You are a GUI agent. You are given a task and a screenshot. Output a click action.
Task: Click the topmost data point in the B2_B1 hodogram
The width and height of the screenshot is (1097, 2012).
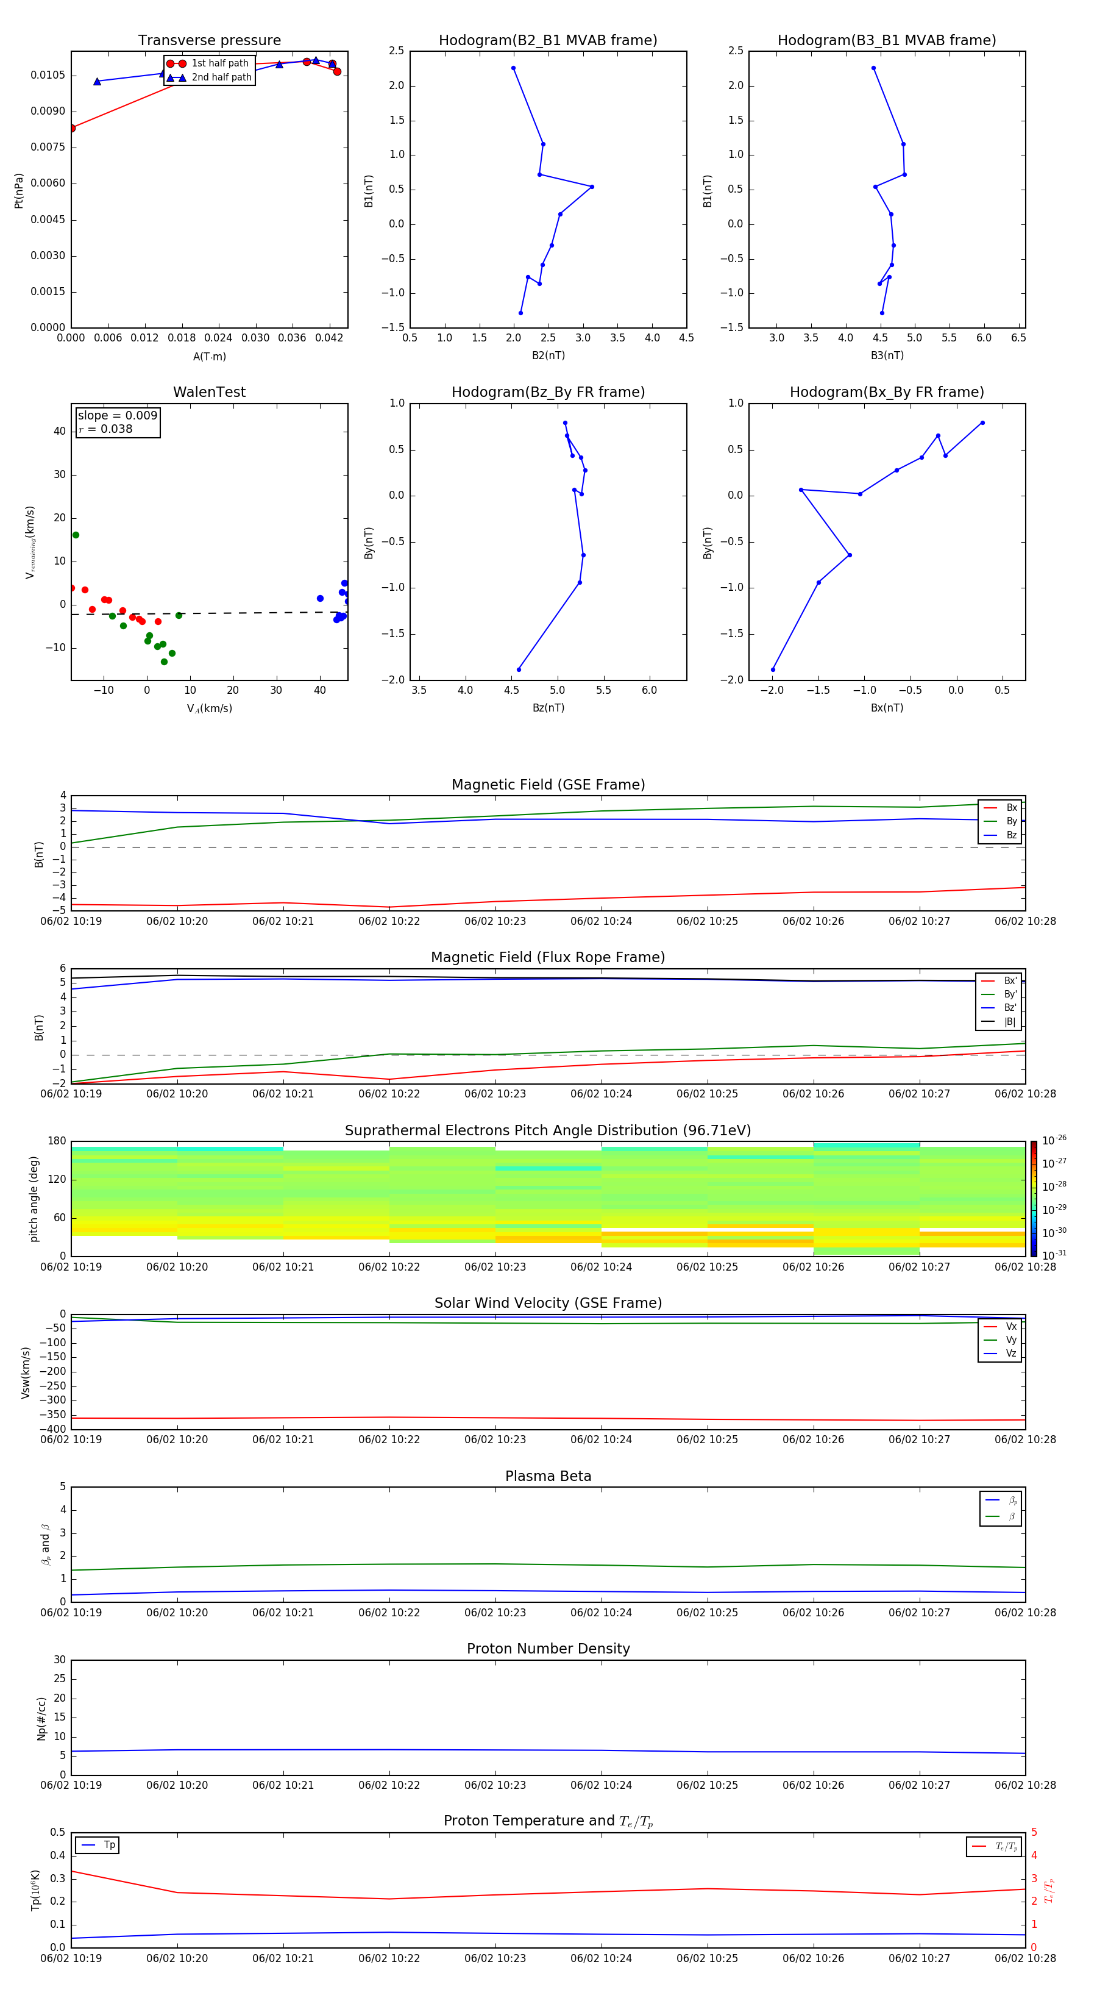(x=513, y=68)
